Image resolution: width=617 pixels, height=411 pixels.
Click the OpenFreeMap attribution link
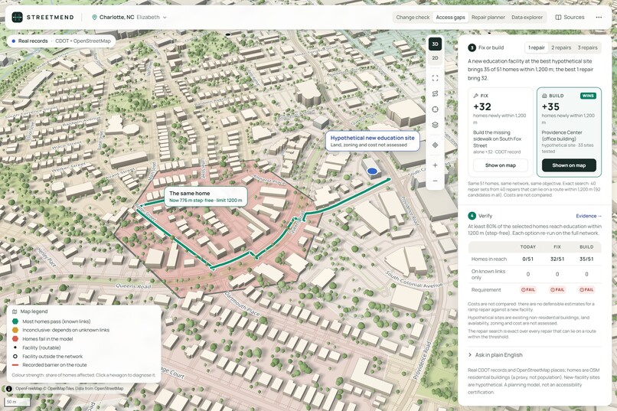click(29, 389)
